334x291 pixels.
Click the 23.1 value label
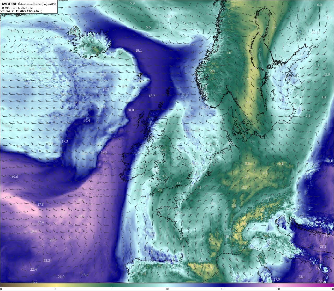pos(302,277)
